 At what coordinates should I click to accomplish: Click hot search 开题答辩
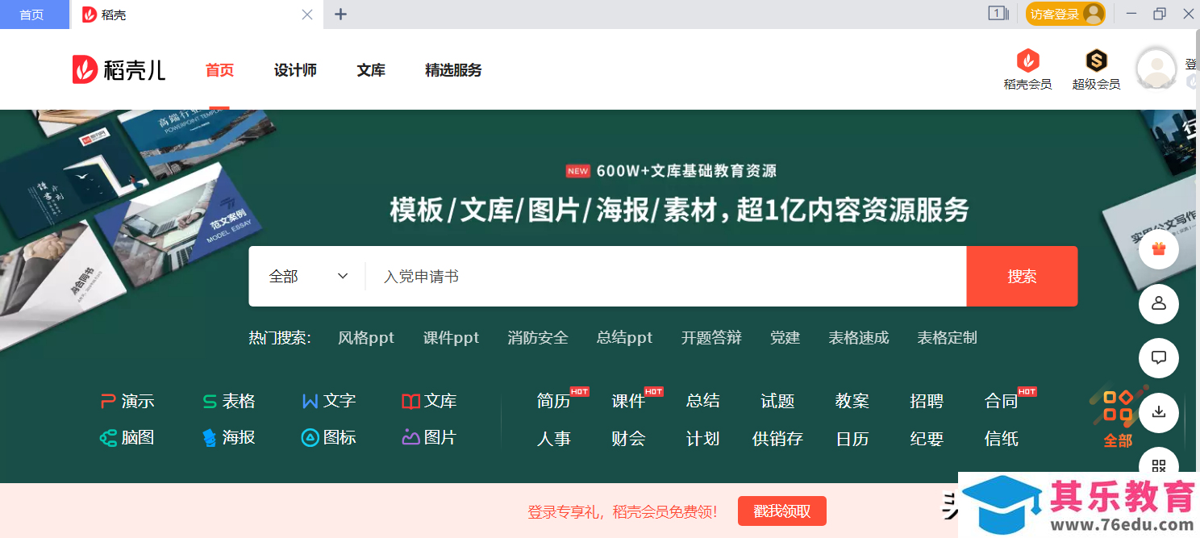[x=711, y=338]
